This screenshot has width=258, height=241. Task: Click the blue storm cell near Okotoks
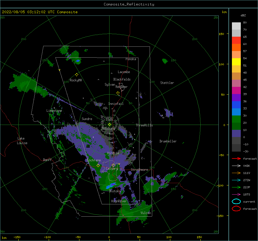111,186
